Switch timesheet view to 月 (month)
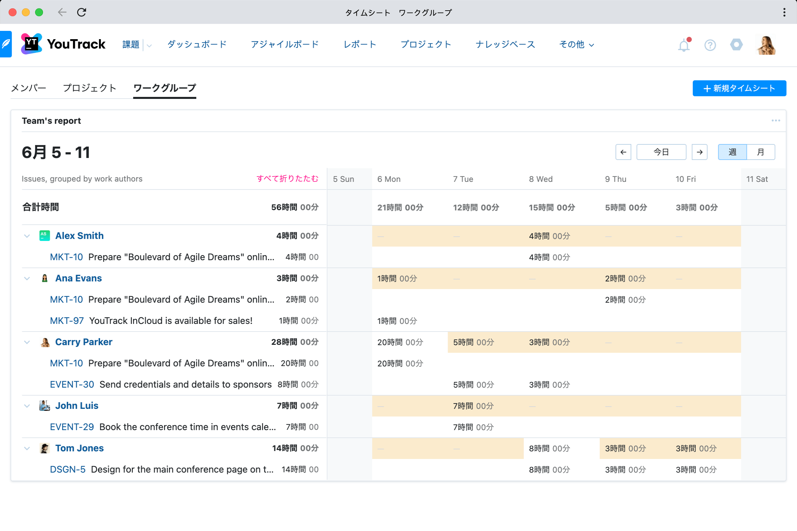Screen dimensions: 797x531 coord(761,152)
